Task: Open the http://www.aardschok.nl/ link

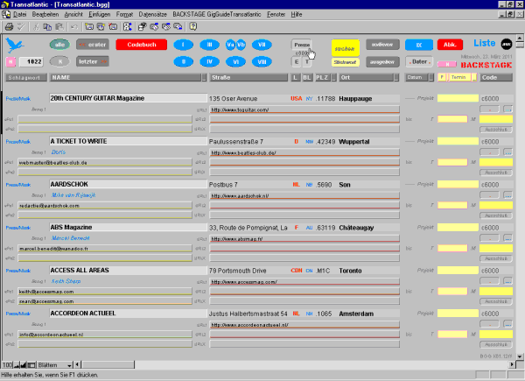Action: pos(240,196)
